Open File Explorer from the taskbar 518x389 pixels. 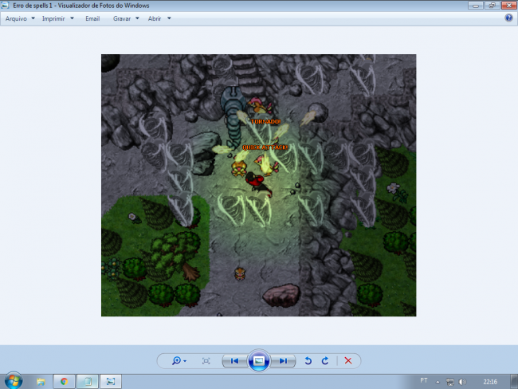(x=41, y=382)
